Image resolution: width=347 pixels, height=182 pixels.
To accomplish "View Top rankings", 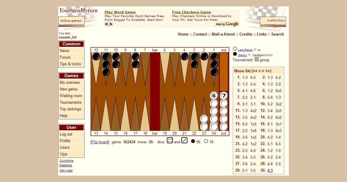I will (x=71, y=109).
